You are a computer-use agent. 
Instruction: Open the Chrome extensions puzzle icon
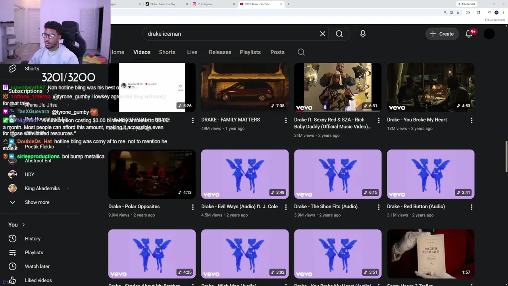(468, 13)
